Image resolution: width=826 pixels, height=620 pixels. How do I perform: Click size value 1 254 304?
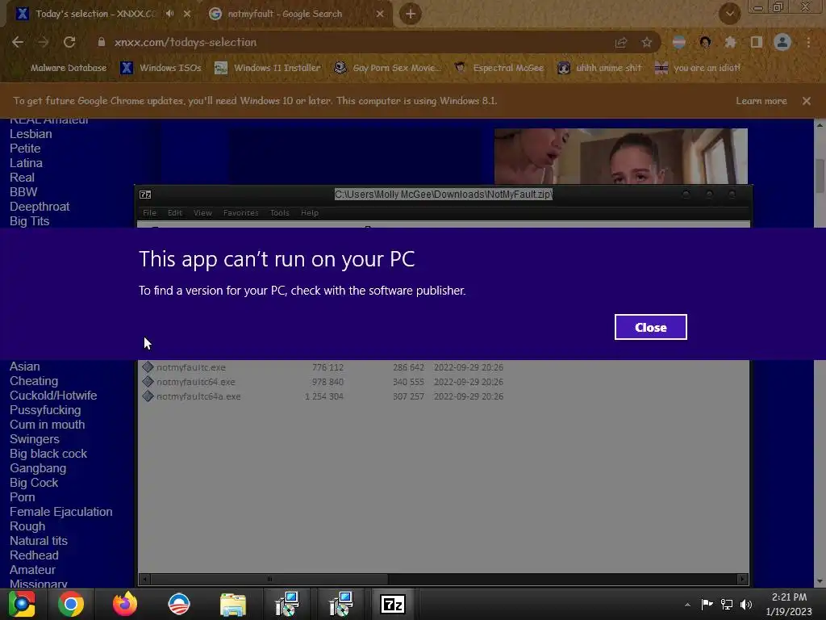point(324,396)
